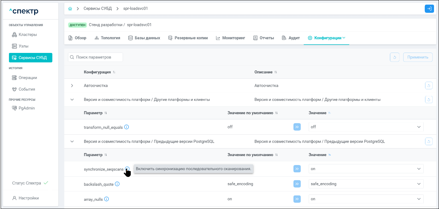Click the reset icon beside Применить button

[x=395, y=57]
